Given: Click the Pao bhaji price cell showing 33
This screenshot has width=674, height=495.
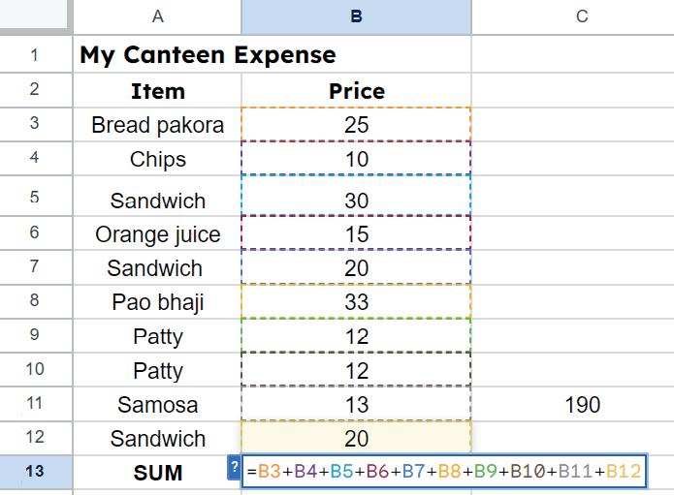Looking at the screenshot, I should [x=356, y=302].
